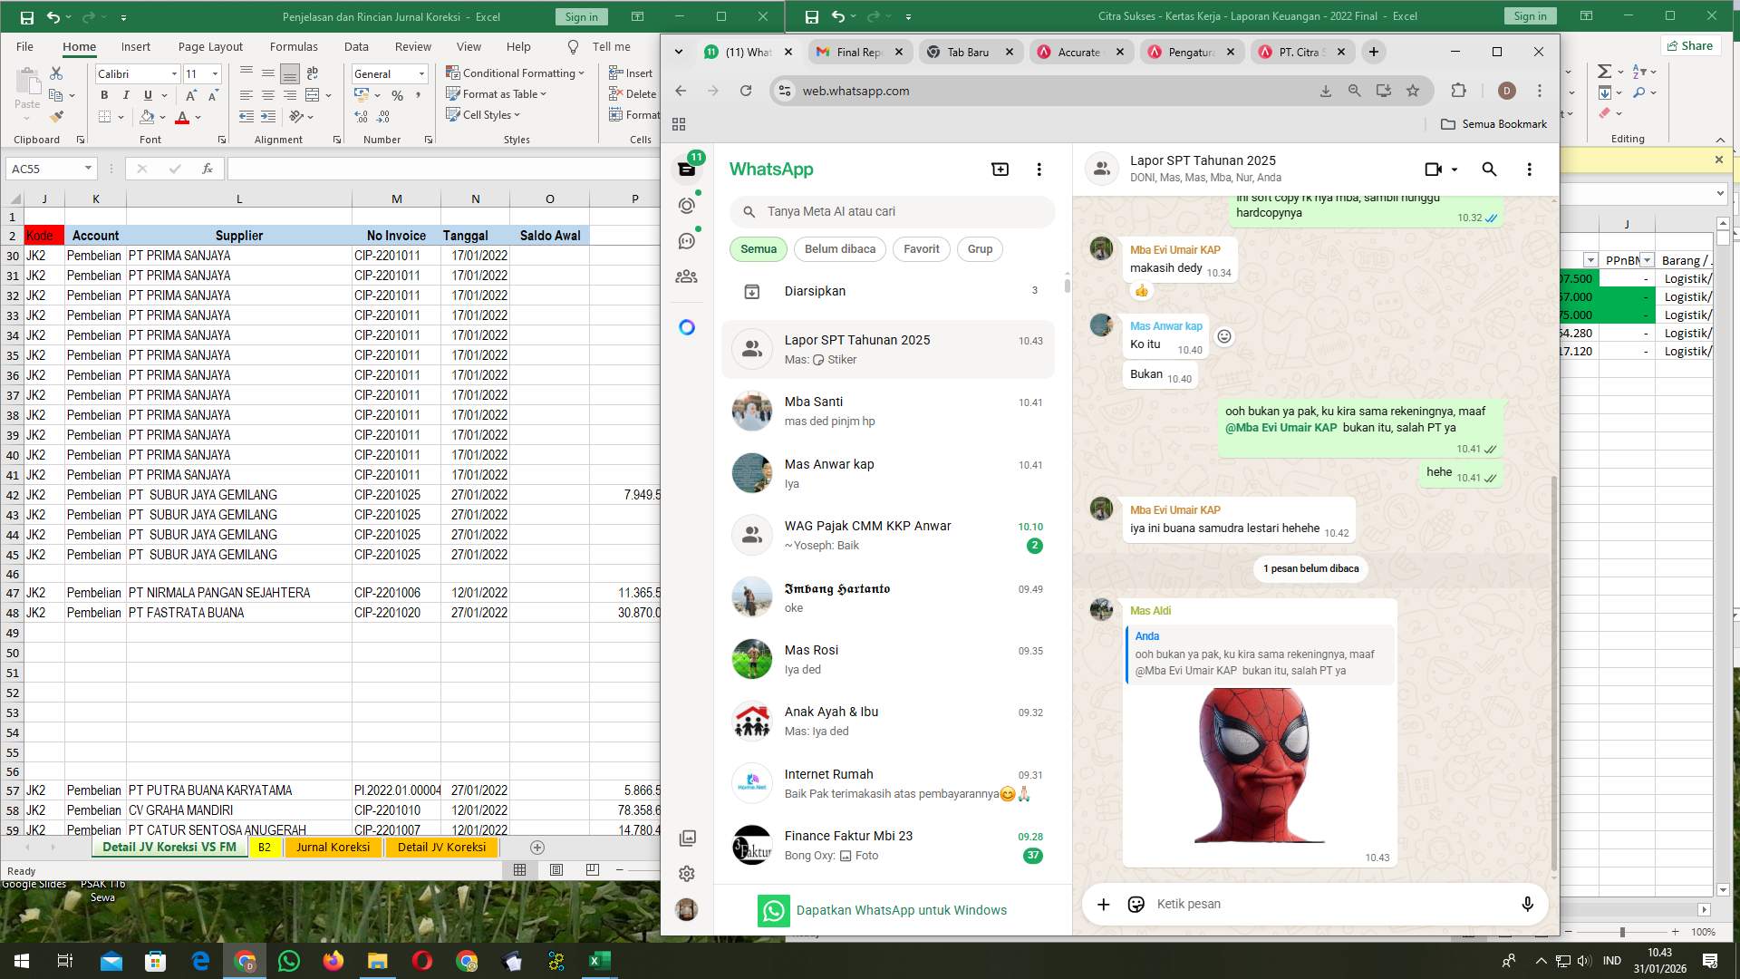The image size is (1740, 979).
Task: Activate the Format Painter in Excel
Action: [56, 116]
